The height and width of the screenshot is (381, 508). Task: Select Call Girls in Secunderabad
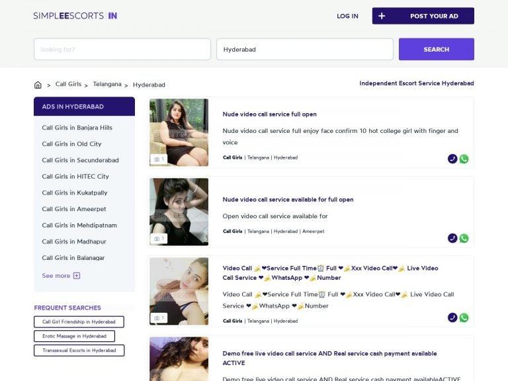[x=80, y=160]
